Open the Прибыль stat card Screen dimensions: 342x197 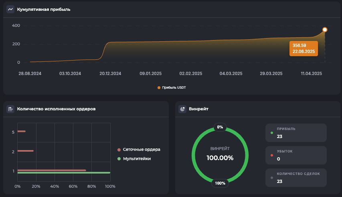point(296,133)
